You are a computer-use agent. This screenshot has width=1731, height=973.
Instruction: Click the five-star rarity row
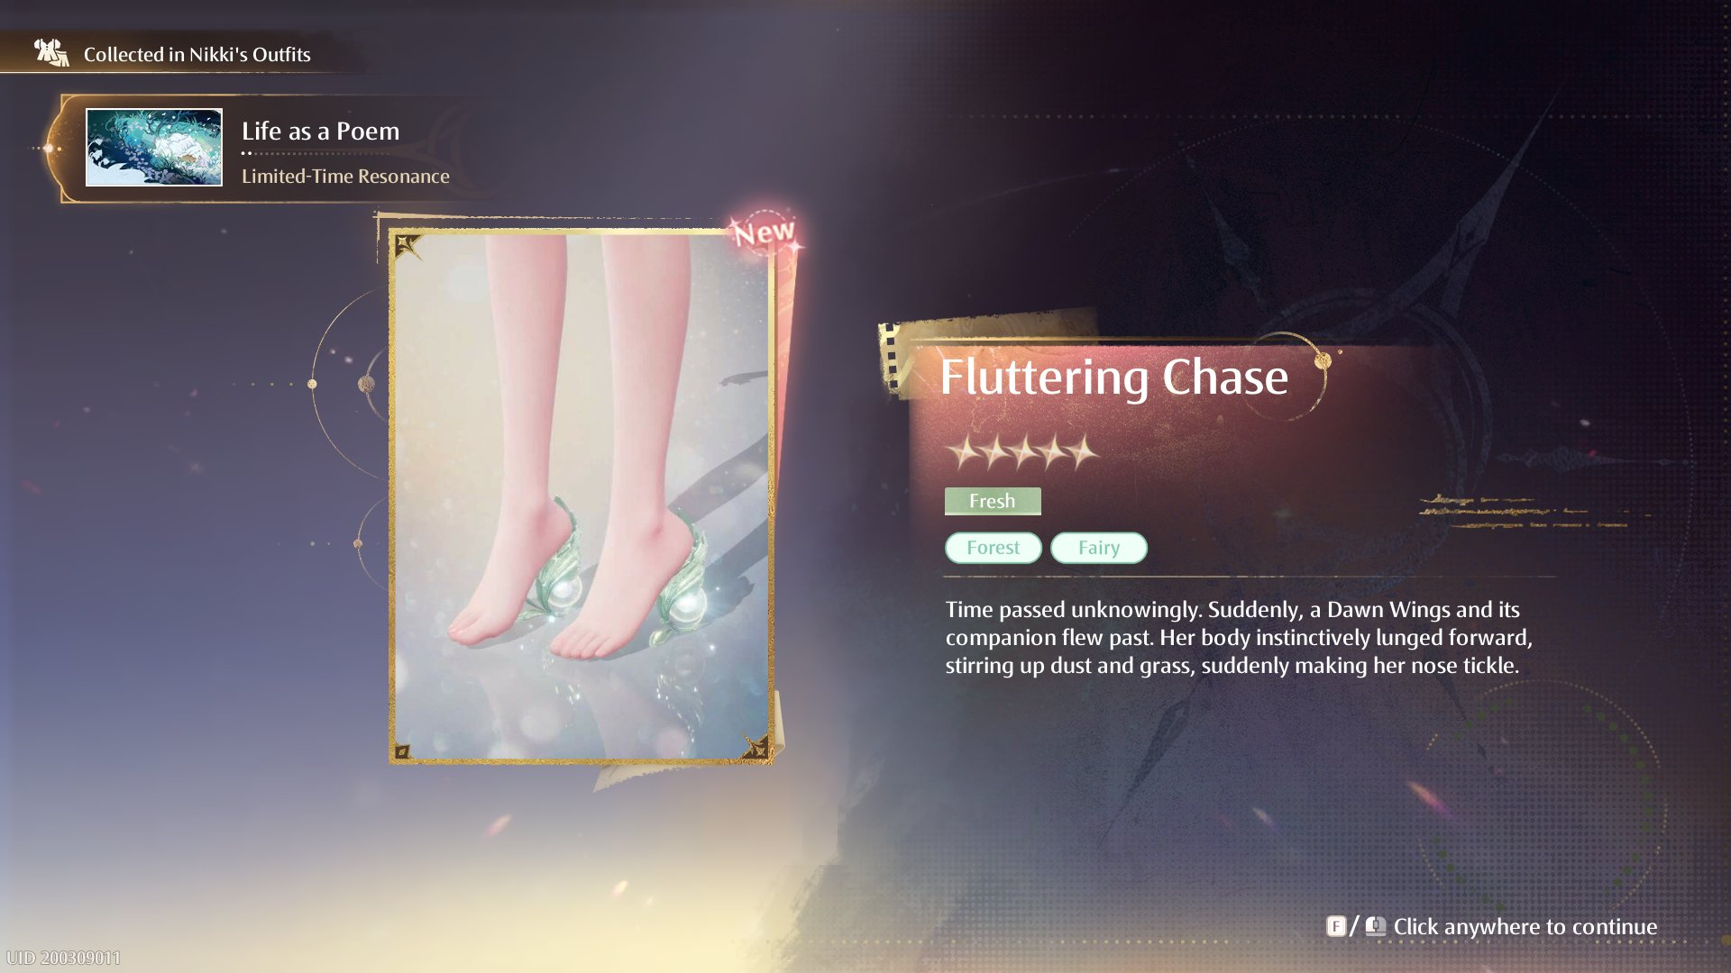[1022, 452]
